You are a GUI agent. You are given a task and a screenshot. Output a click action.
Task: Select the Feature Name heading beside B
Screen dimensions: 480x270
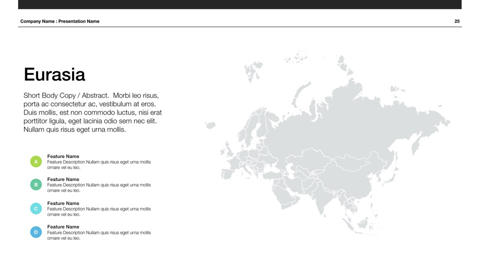click(63, 179)
